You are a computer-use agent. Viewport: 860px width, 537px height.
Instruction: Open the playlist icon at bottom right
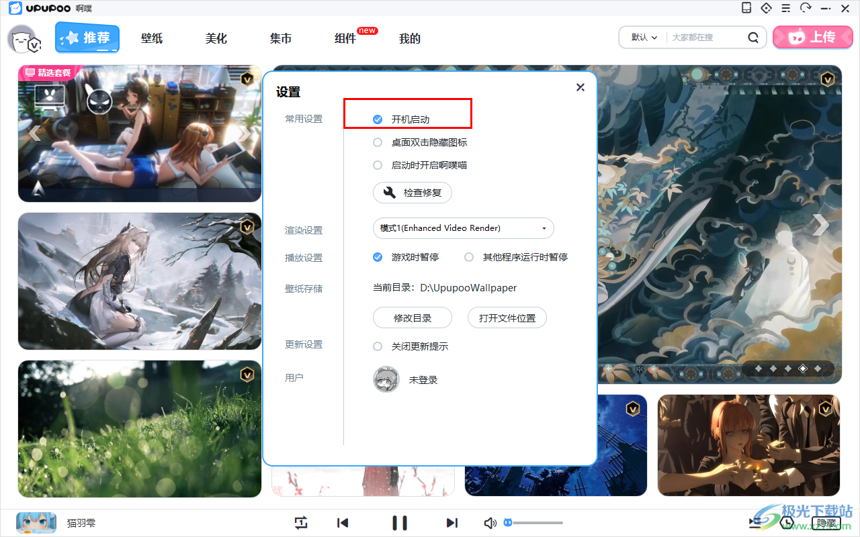pos(755,522)
